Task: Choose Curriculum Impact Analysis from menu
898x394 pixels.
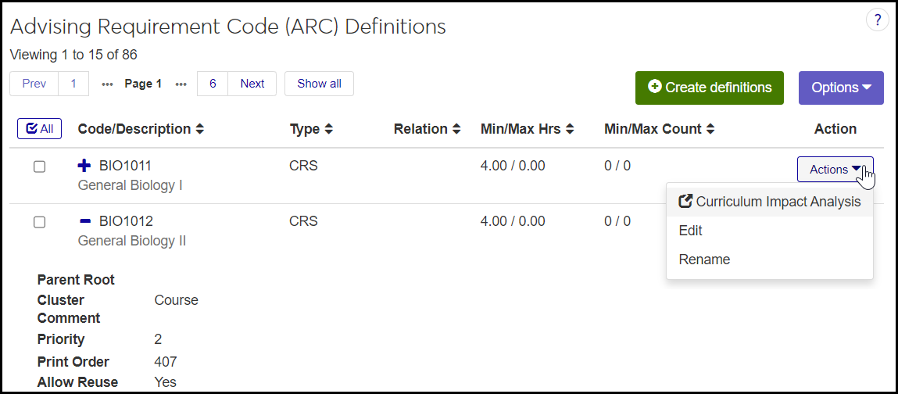Action: coord(770,202)
